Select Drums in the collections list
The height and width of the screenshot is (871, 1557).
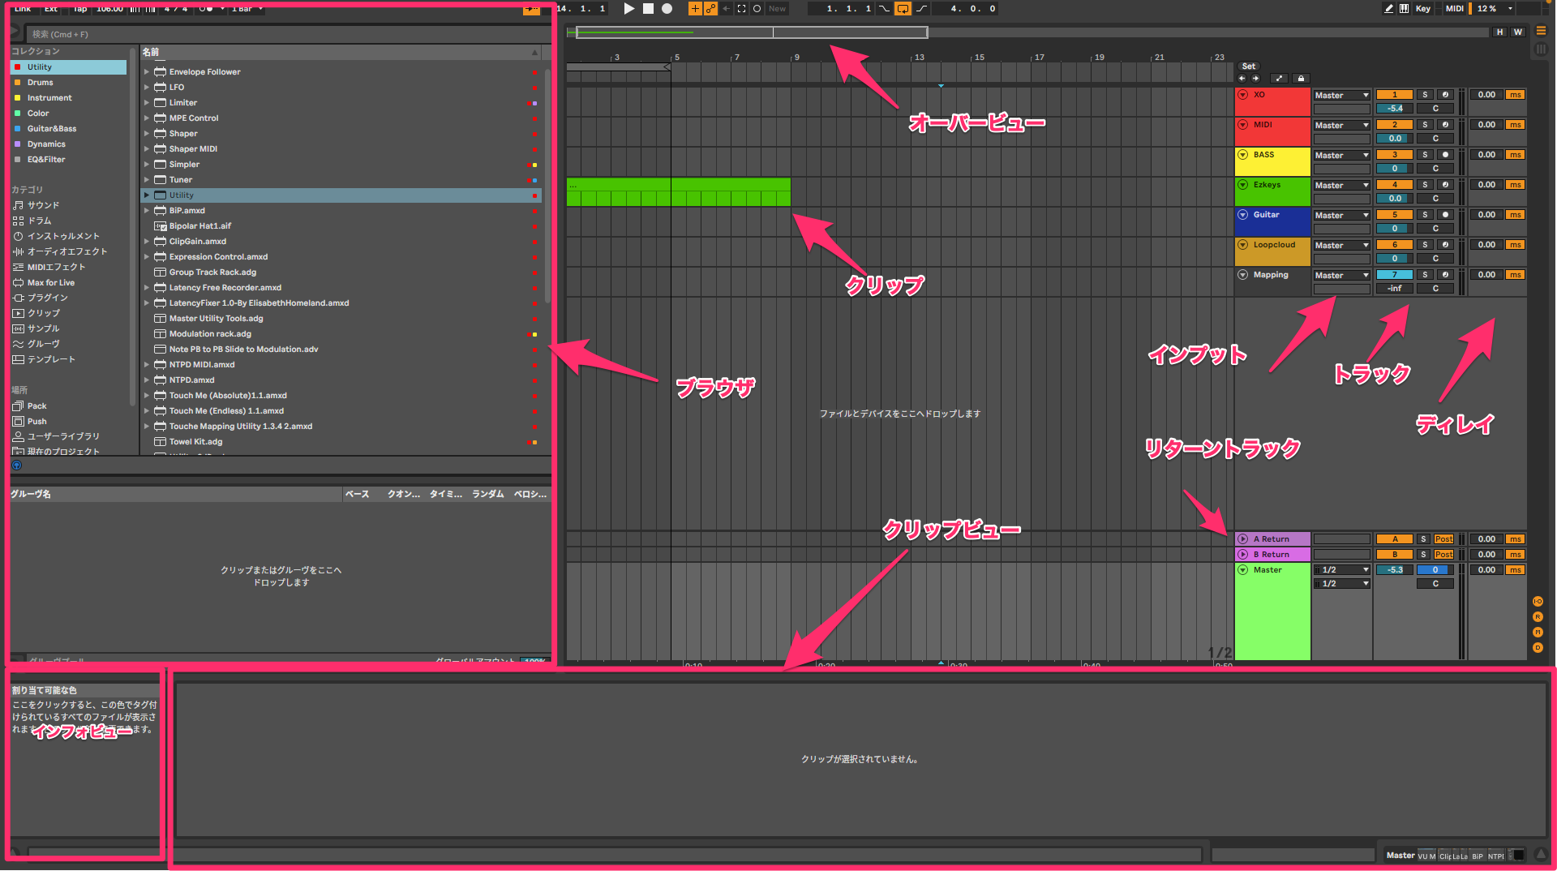point(41,83)
